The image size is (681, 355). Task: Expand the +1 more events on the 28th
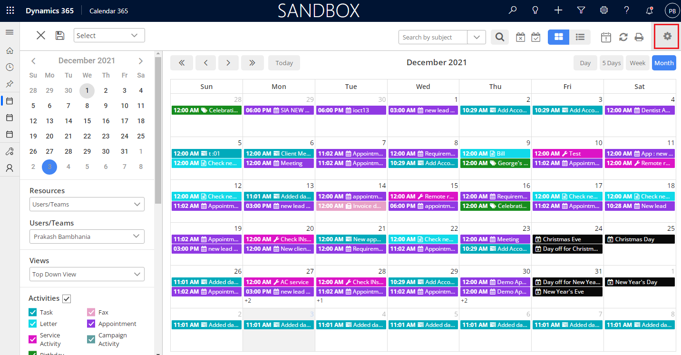[320, 301]
